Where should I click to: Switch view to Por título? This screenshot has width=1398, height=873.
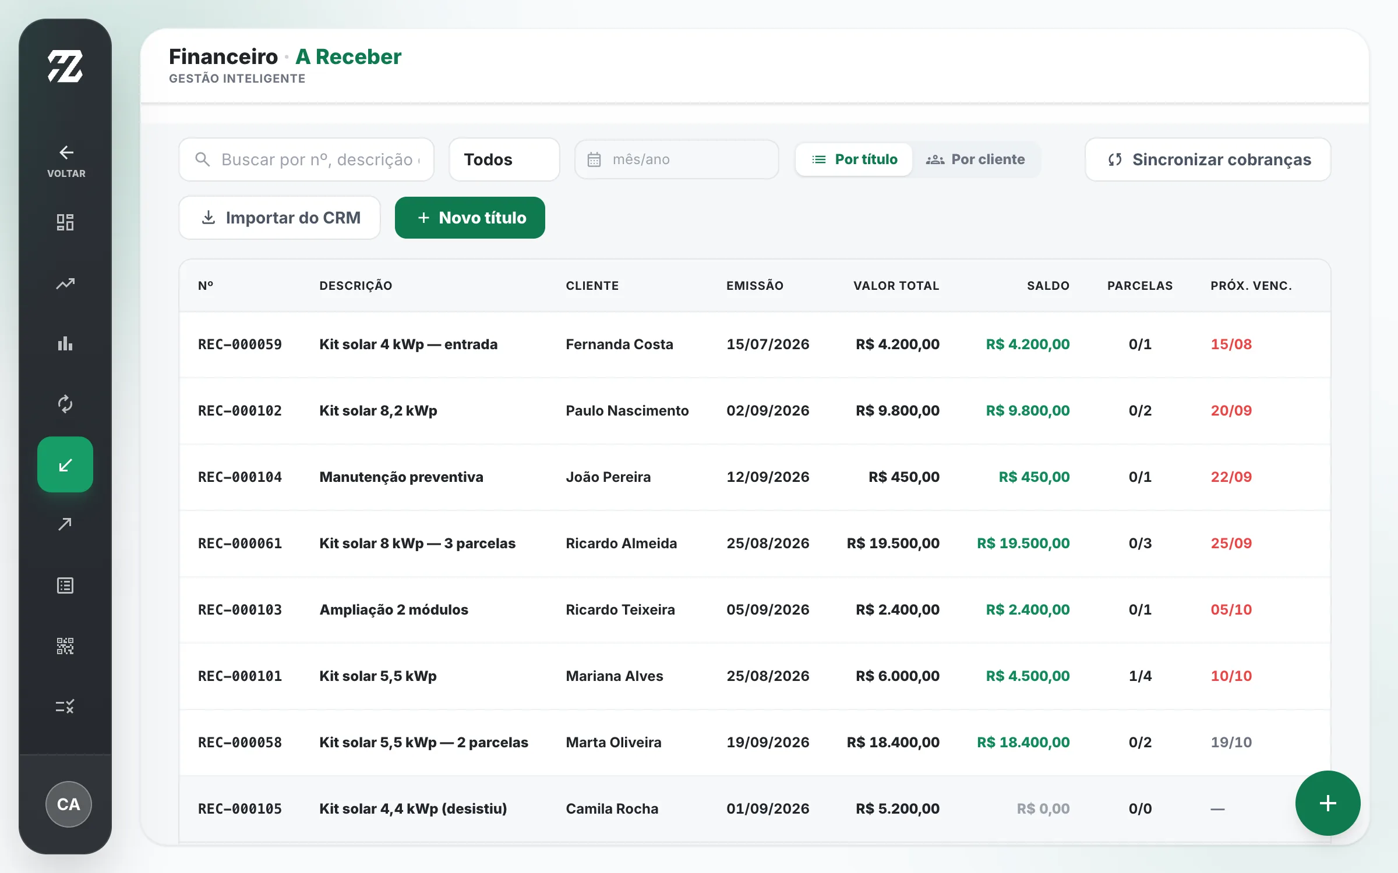854,159
